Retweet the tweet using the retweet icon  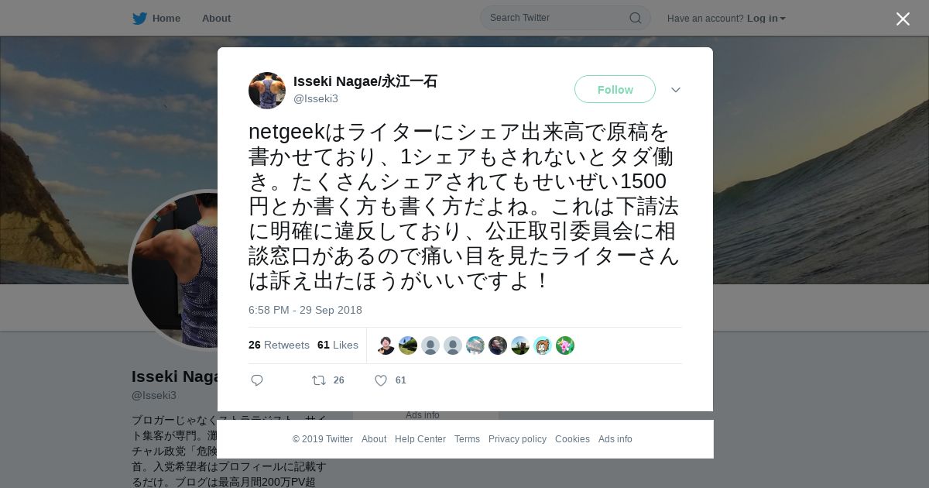click(318, 380)
